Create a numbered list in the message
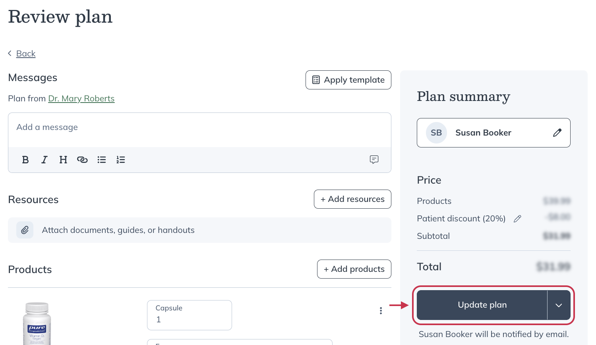This screenshot has width=596, height=345. coord(120,159)
